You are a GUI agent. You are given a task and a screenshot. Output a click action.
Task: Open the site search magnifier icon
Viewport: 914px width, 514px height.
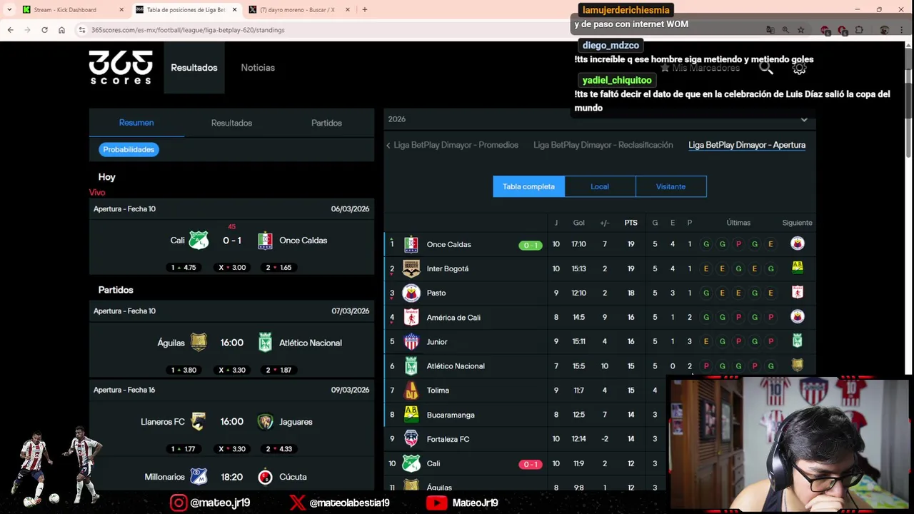pyautogui.click(x=766, y=68)
